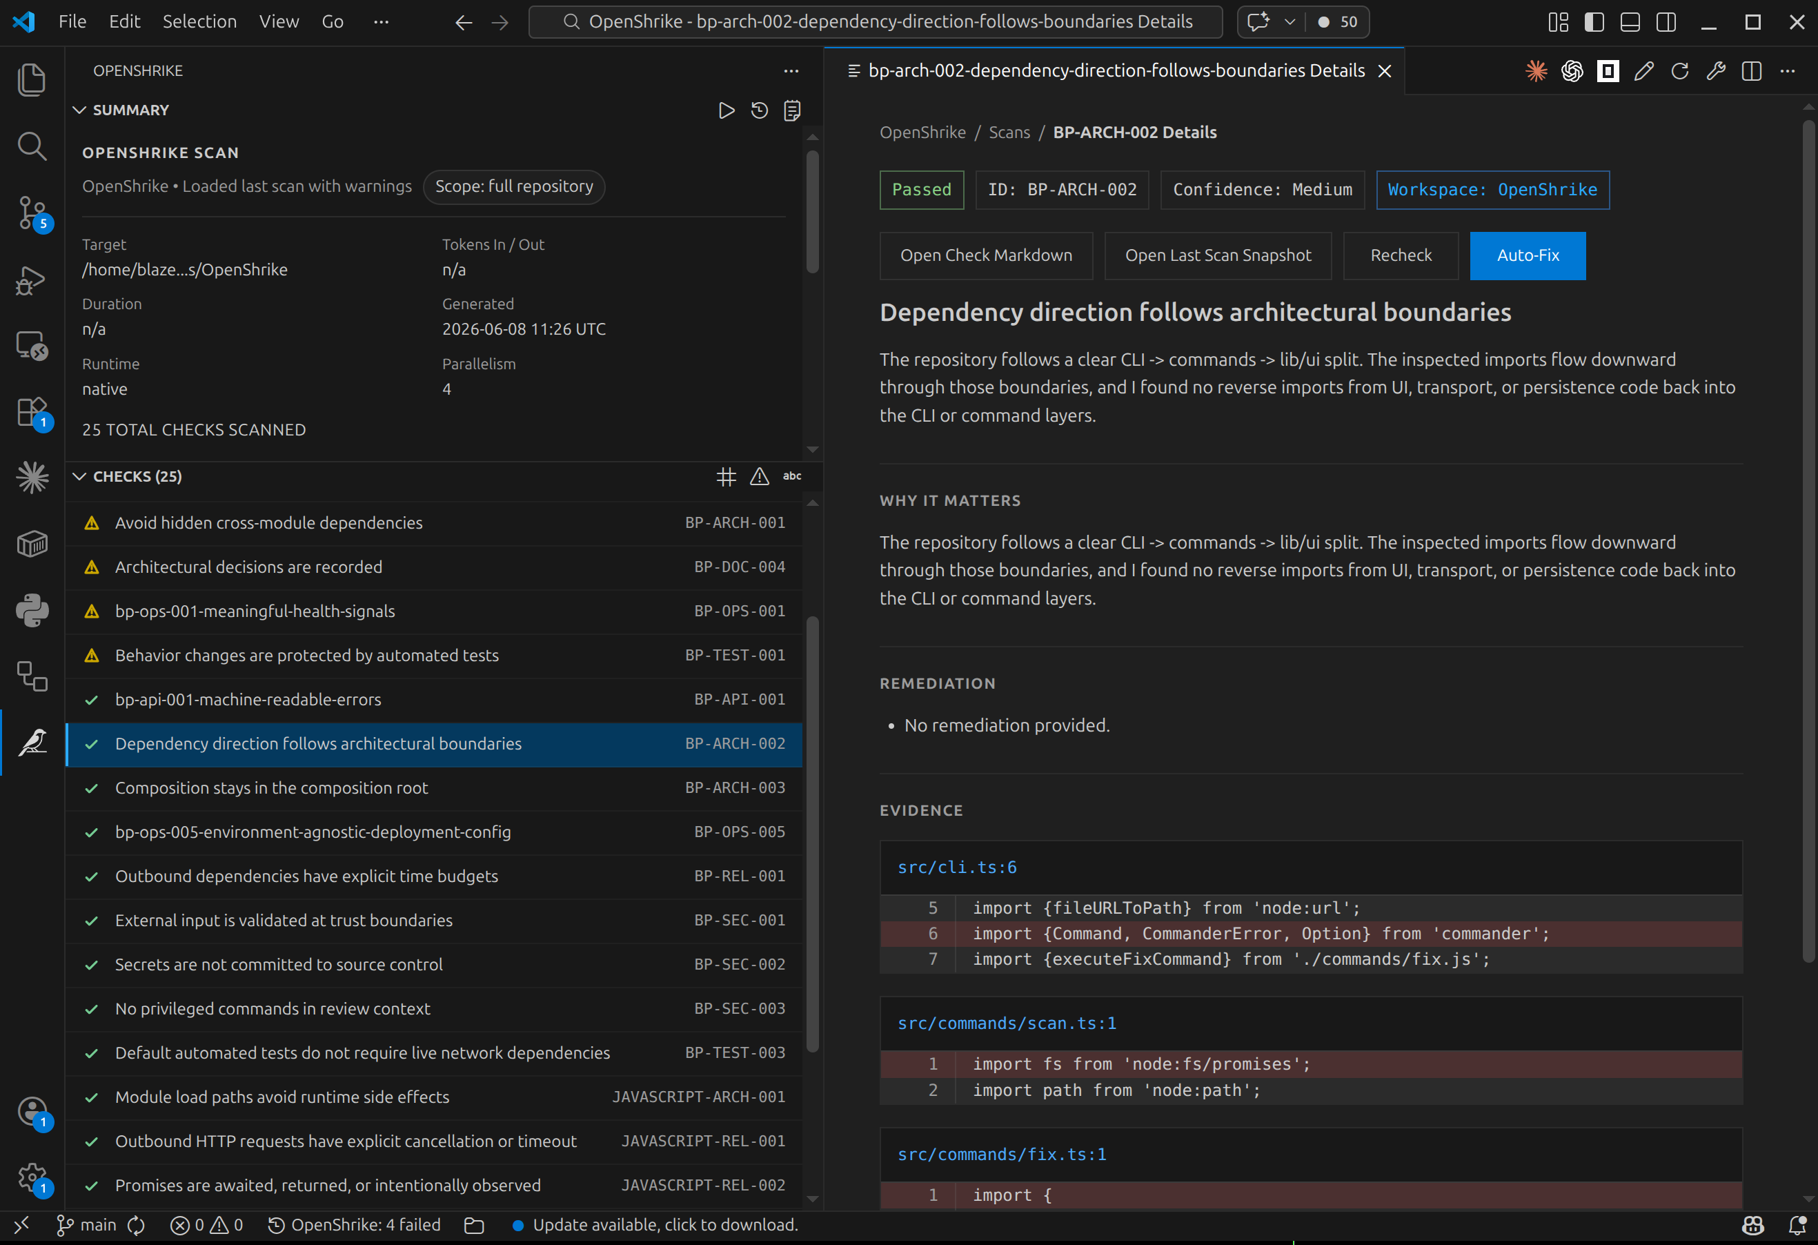Open the Go menu

point(333,22)
